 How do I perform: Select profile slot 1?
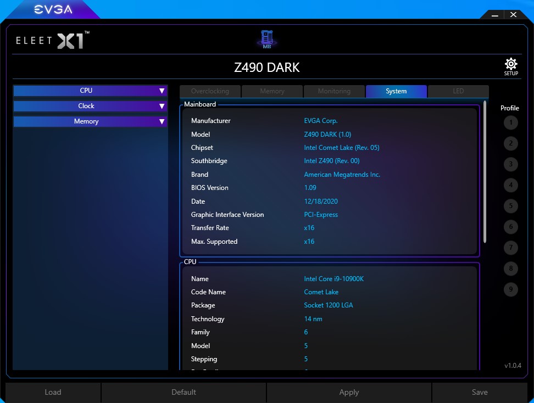click(x=510, y=122)
